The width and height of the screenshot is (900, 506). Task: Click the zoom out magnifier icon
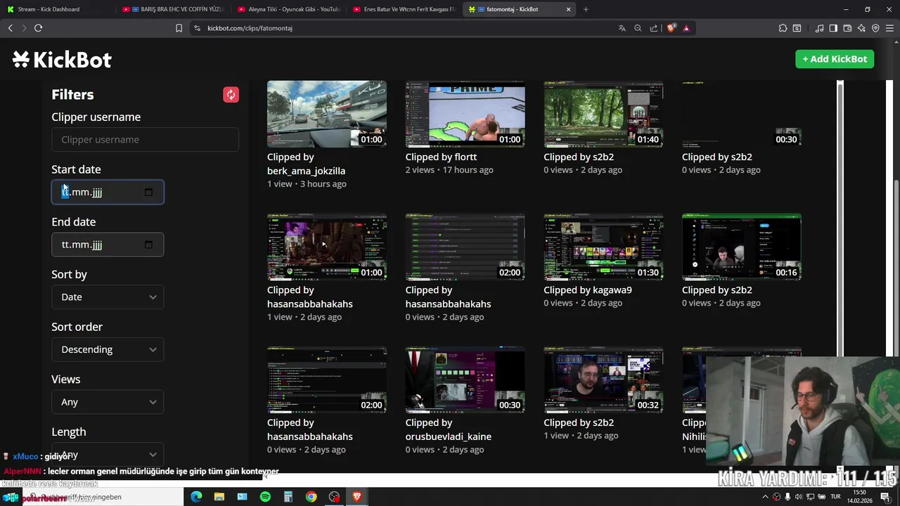coord(638,28)
